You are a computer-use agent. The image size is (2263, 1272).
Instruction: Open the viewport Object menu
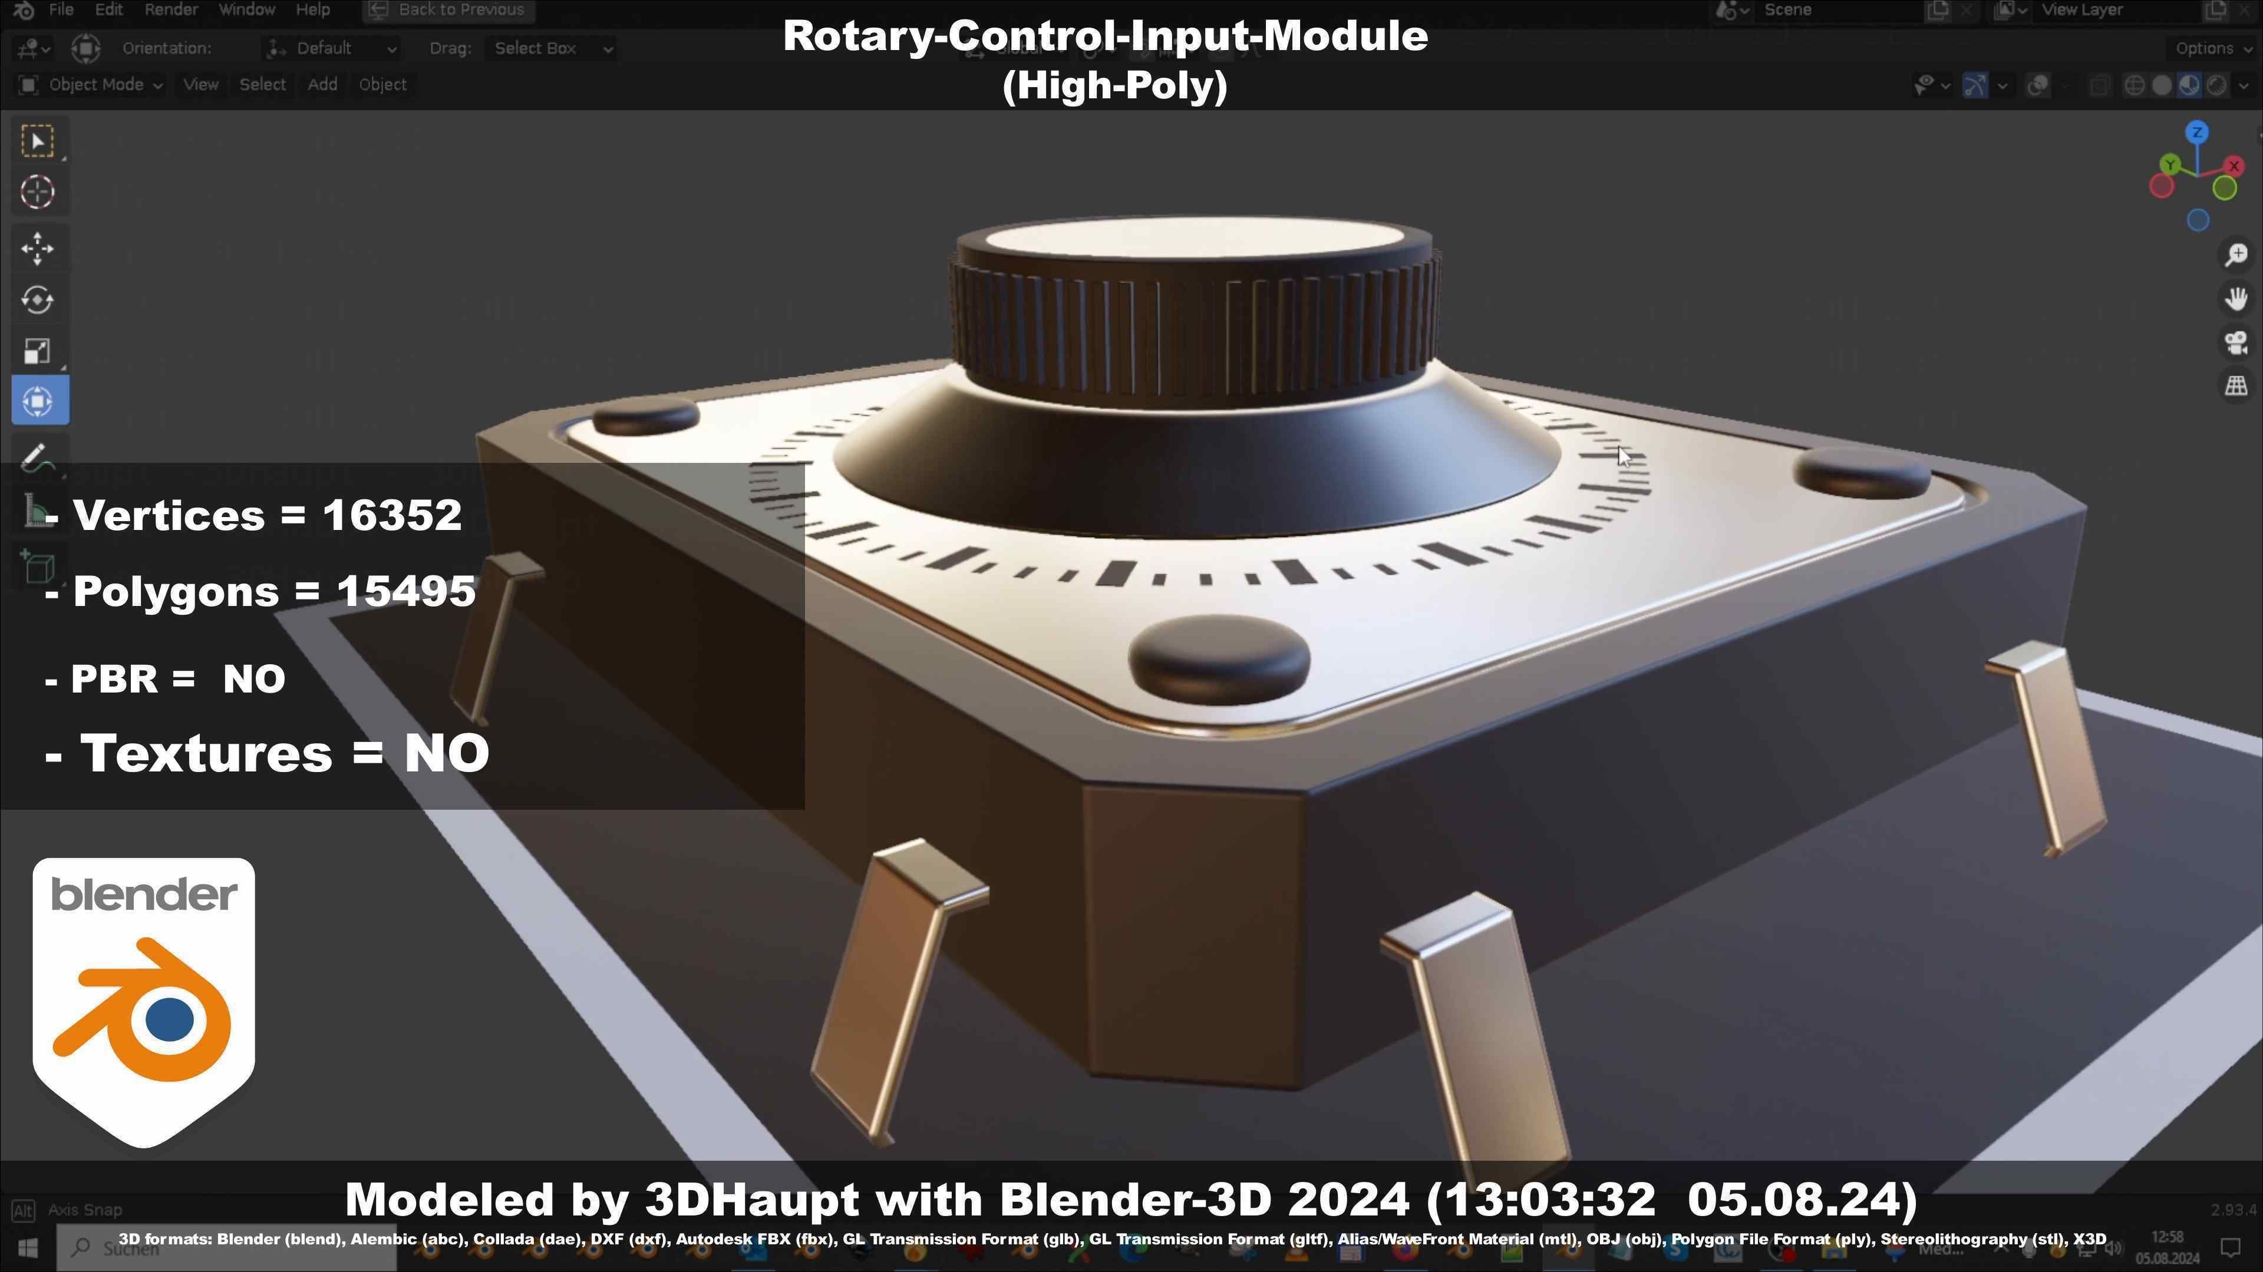(382, 85)
